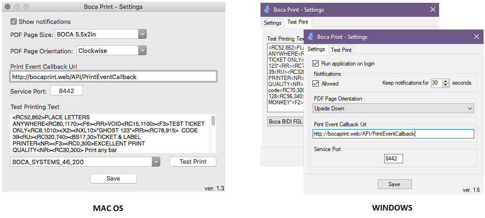Increase notification seconds with up arrow
The image size is (485, 218).
446,81
